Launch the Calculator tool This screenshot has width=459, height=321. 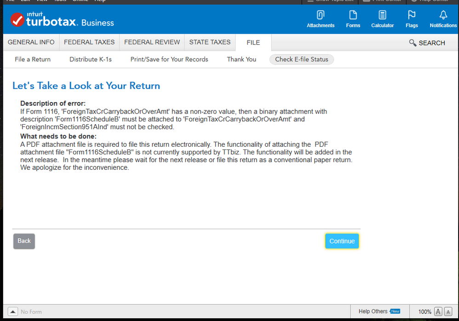[382, 15]
